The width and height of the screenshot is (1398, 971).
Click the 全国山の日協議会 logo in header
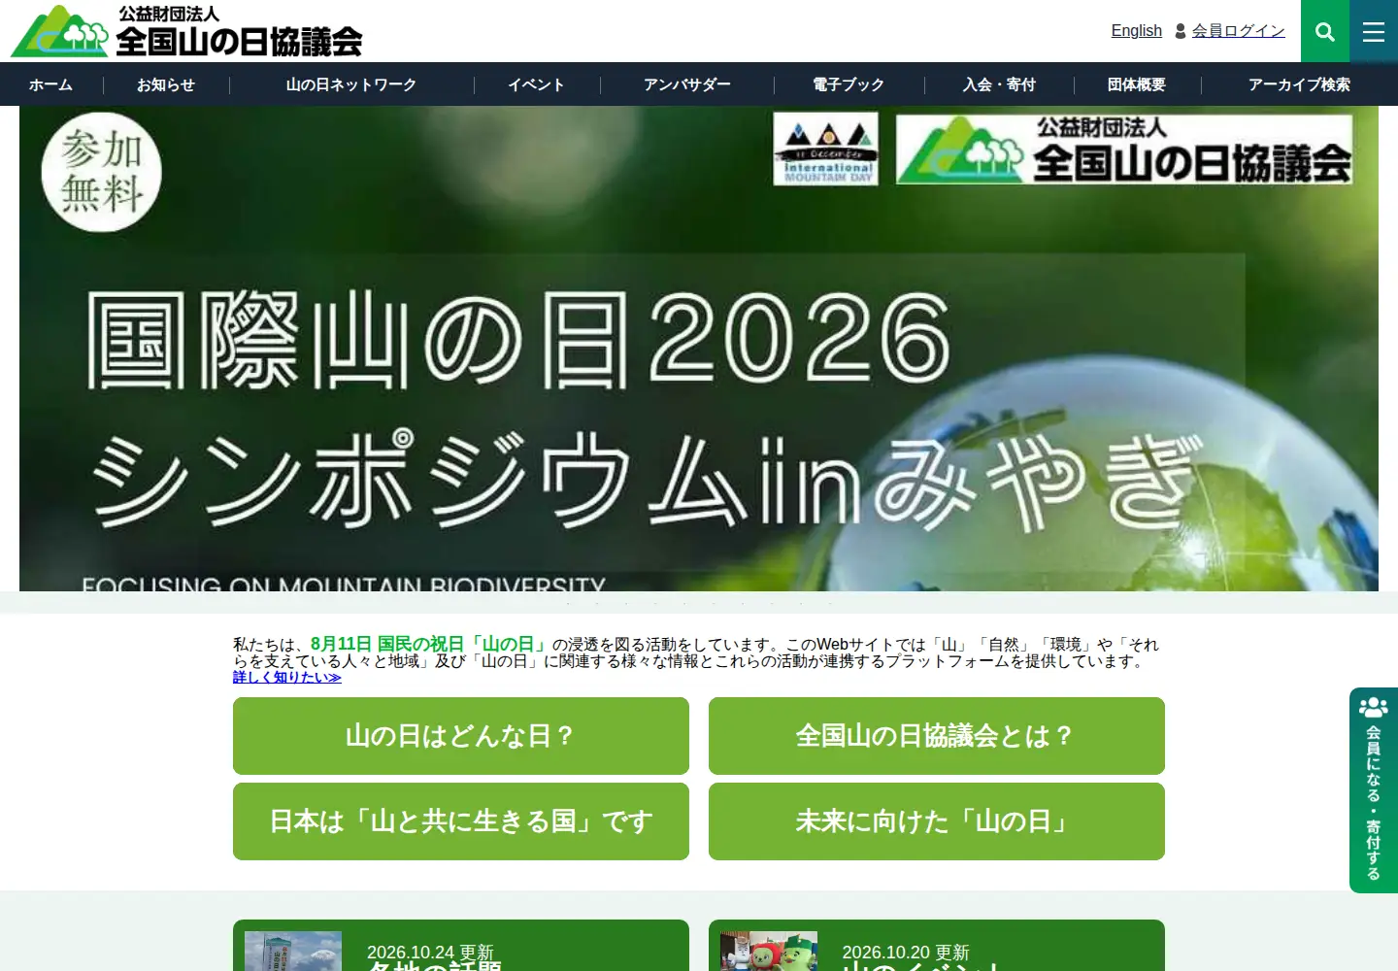click(x=186, y=31)
